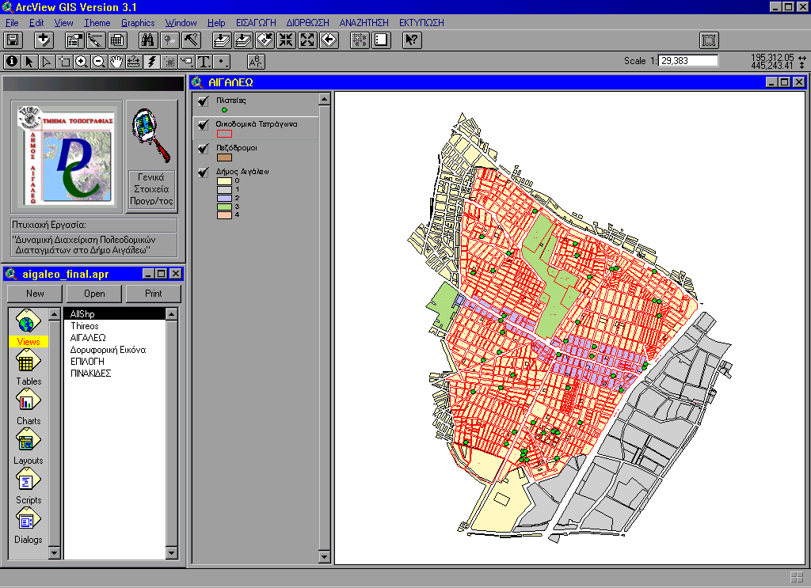Select the Measure tool
Image resolution: width=811 pixels, height=588 pixels.
click(x=131, y=62)
